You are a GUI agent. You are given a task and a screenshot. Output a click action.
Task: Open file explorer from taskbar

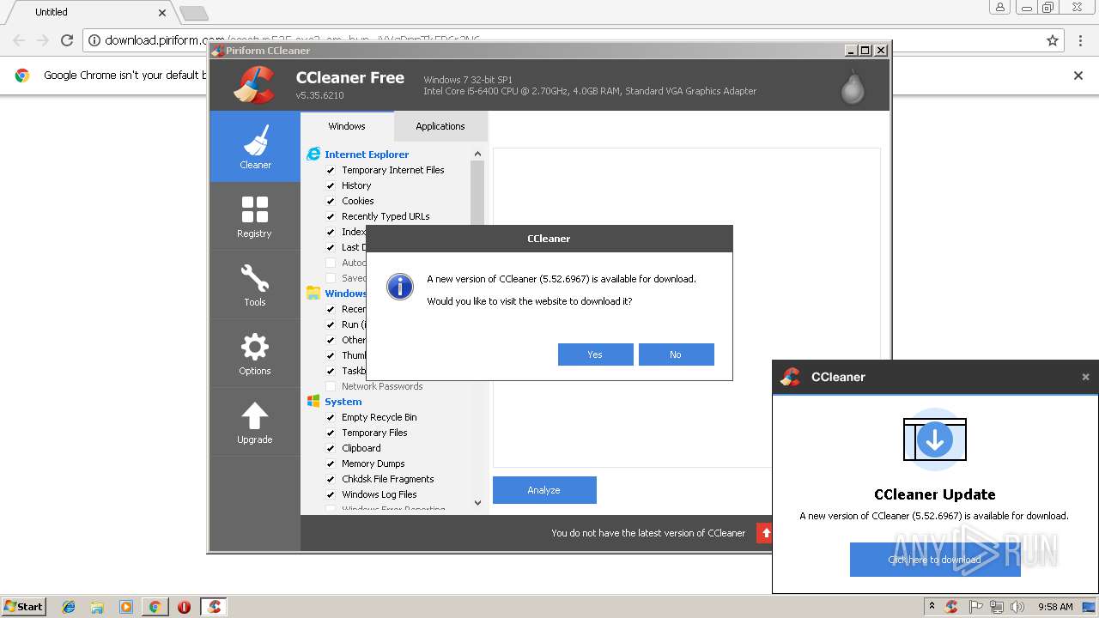pyautogui.click(x=97, y=607)
